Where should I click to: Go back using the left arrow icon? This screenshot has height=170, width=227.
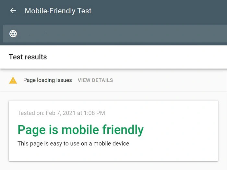[x=13, y=11]
